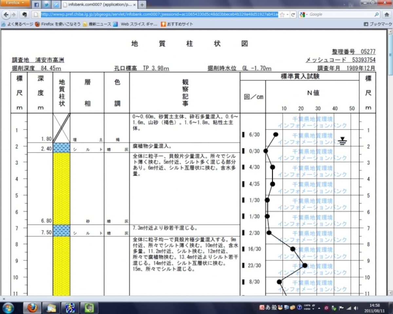Open the おすすめサイト bookmark
The width and height of the screenshot is (393, 314).
click(x=177, y=24)
